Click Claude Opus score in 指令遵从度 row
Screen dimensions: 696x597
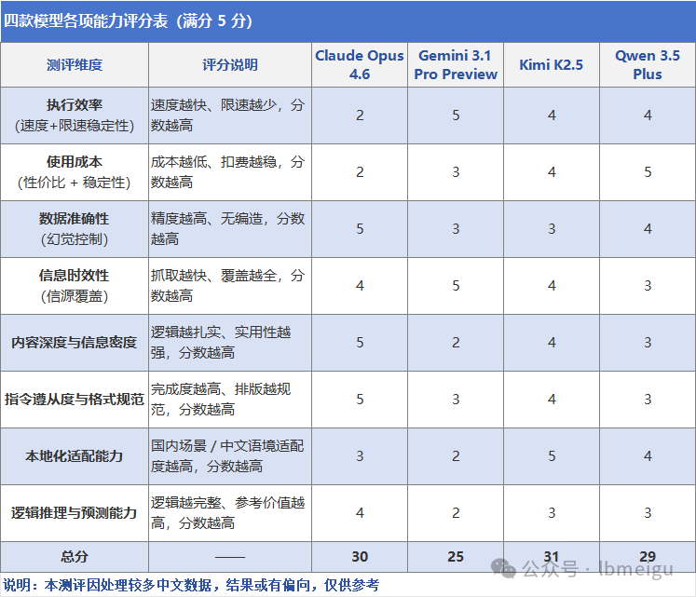(360, 400)
